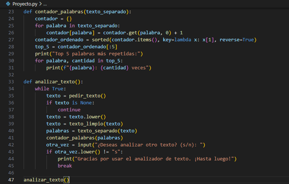Click line number 47 in gutter
Screen dimensions: 289x184
pos(11,180)
